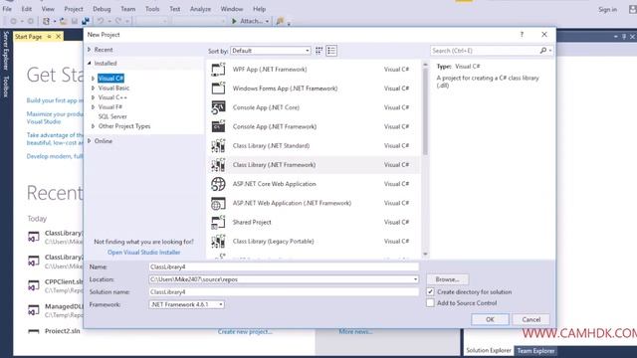This screenshot has width=637, height=358.
Task: Open the Tools menu
Action: pyautogui.click(x=152, y=9)
